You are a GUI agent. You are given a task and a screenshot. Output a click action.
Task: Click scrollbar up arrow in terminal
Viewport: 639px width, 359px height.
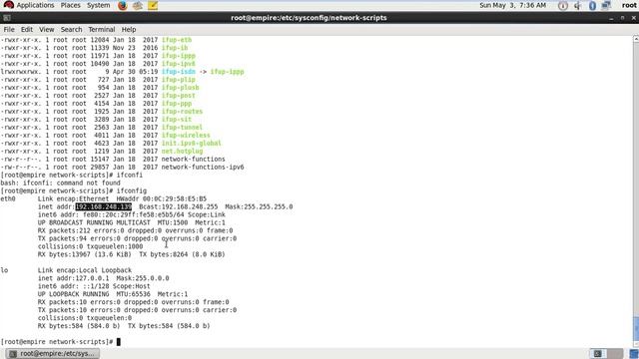click(x=636, y=39)
